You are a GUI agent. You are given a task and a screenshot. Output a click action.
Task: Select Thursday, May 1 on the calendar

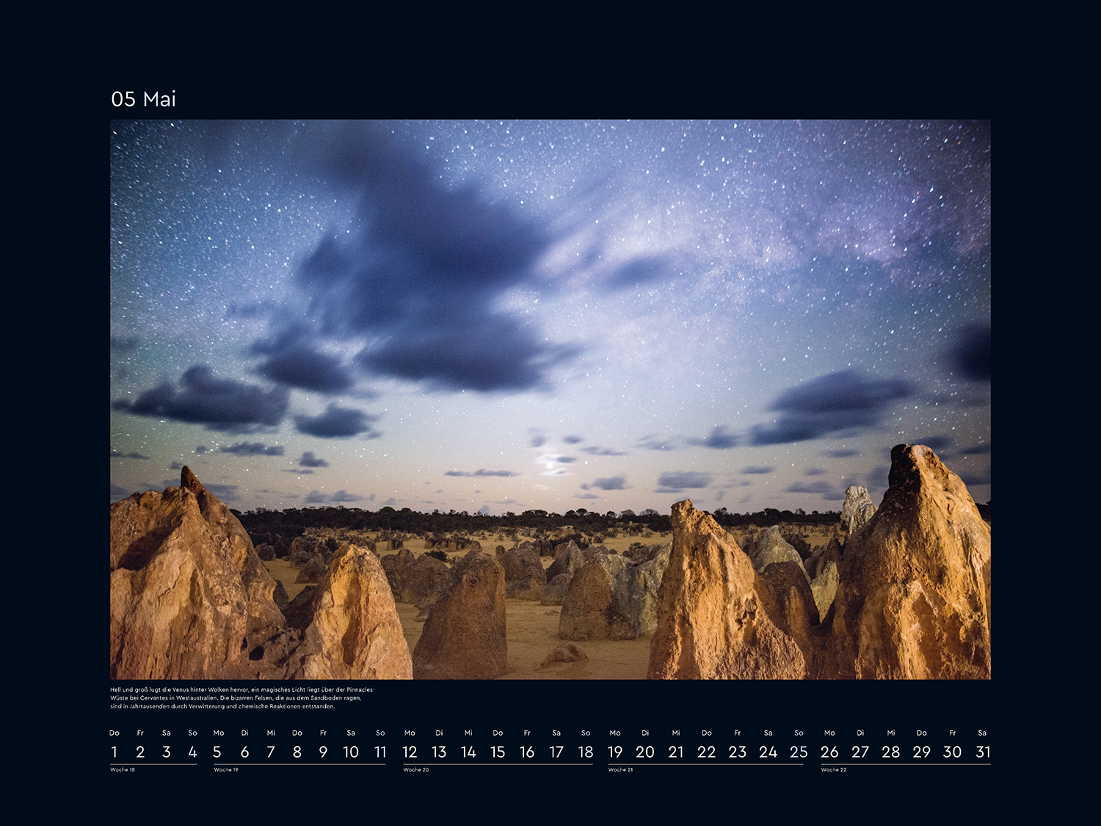click(114, 752)
